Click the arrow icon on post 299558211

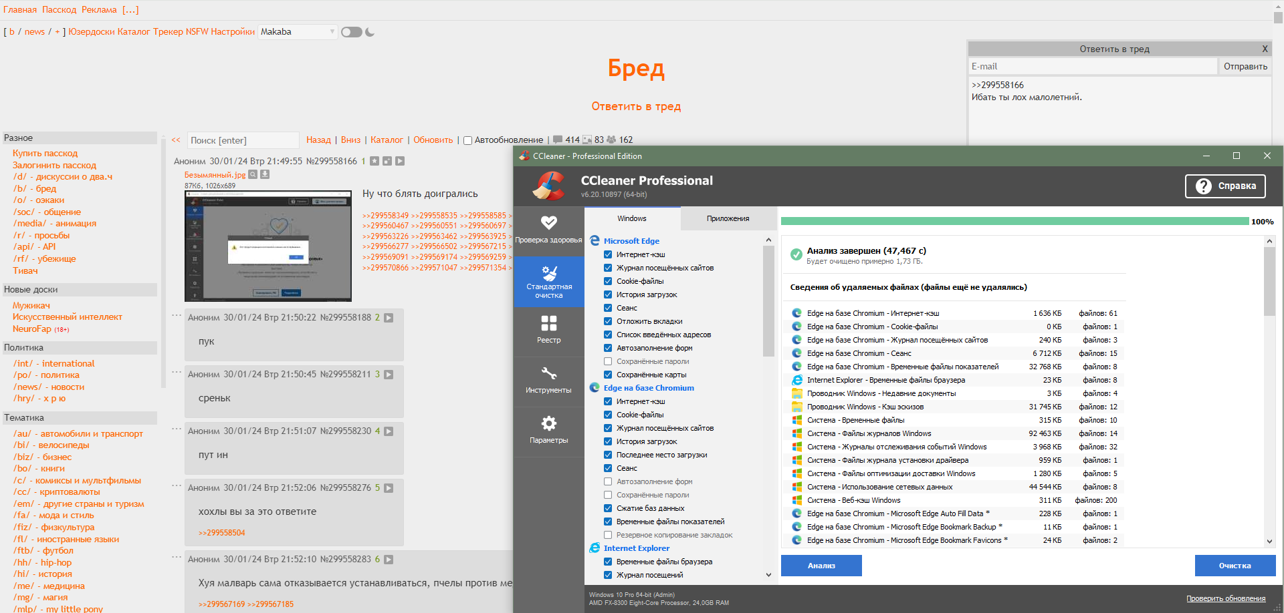click(x=389, y=375)
